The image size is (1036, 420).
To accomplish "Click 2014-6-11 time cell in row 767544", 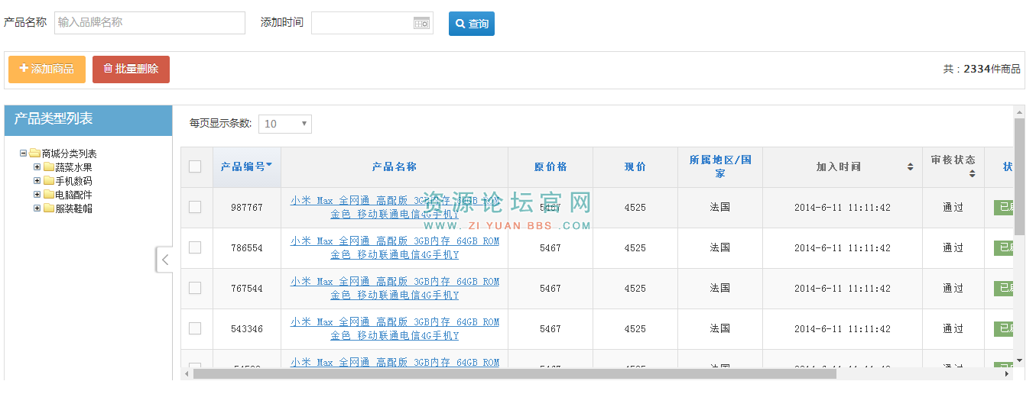I will (x=843, y=289).
